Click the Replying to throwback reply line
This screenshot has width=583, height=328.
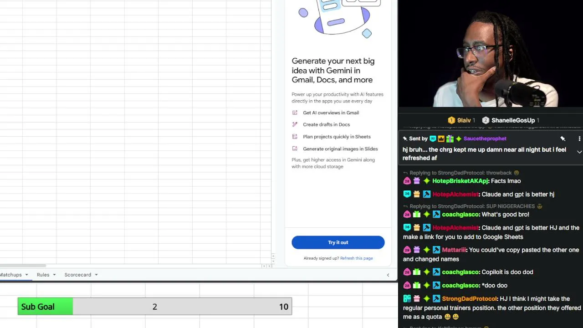[461, 173]
